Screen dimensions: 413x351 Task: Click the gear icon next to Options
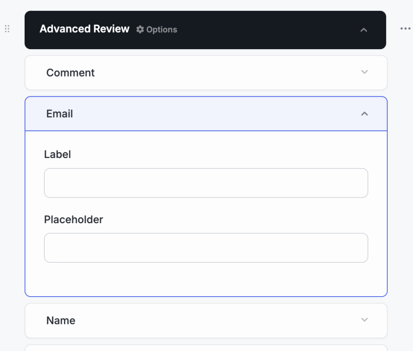pyautogui.click(x=140, y=29)
